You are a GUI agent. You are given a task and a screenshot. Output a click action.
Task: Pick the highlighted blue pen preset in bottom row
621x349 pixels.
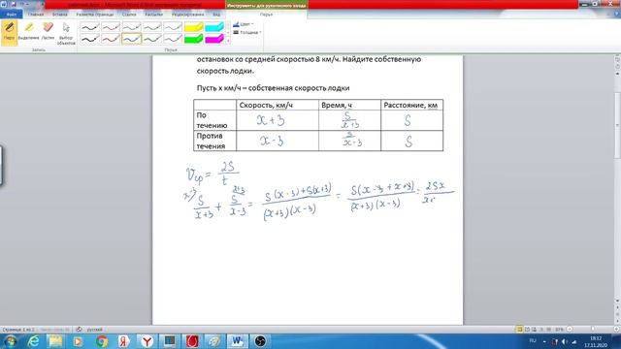(132, 39)
